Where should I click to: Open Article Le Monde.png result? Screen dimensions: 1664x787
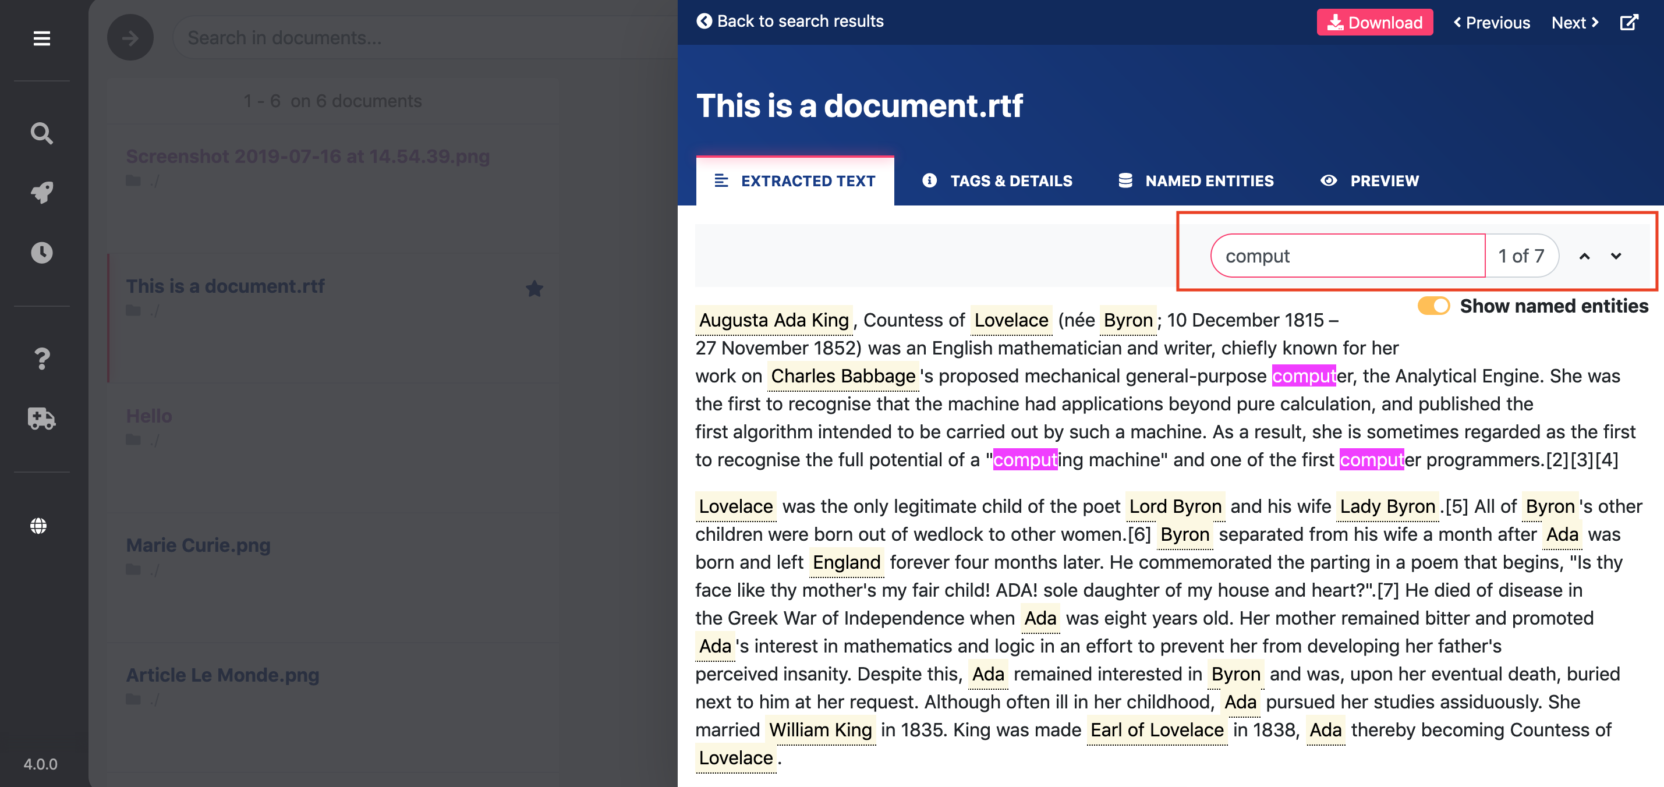[x=222, y=675]
